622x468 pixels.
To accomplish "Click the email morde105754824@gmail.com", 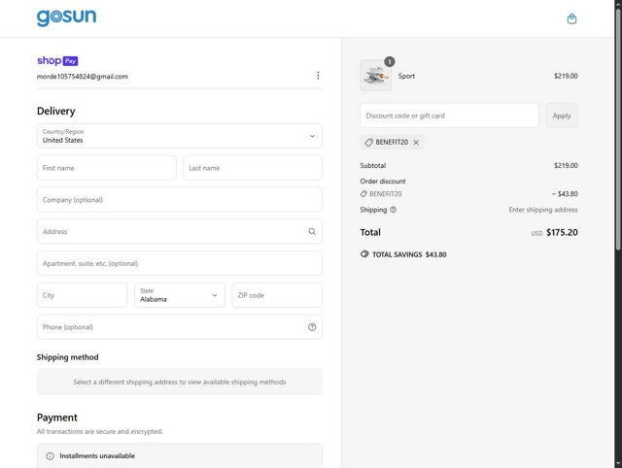I will pyautogui.click(x=82, y=77).
